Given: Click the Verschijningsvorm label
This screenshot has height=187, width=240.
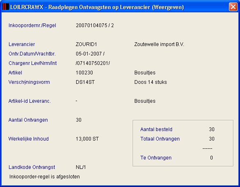Looking at the screenshot, I should pyautogui.click(x=29, y=82).
